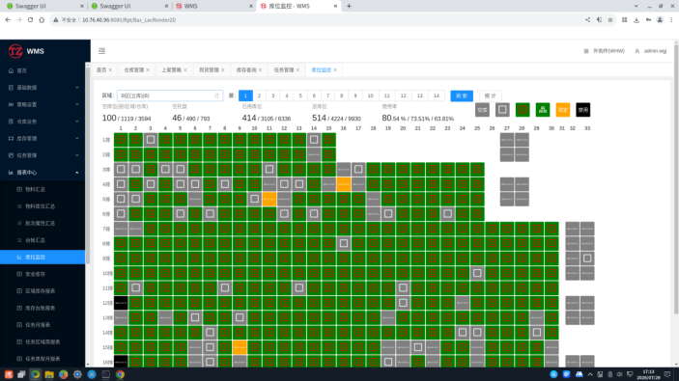Open the file manager icon in taskbar
The height and width of the screenshot is (381, 679).
[49, 374]
